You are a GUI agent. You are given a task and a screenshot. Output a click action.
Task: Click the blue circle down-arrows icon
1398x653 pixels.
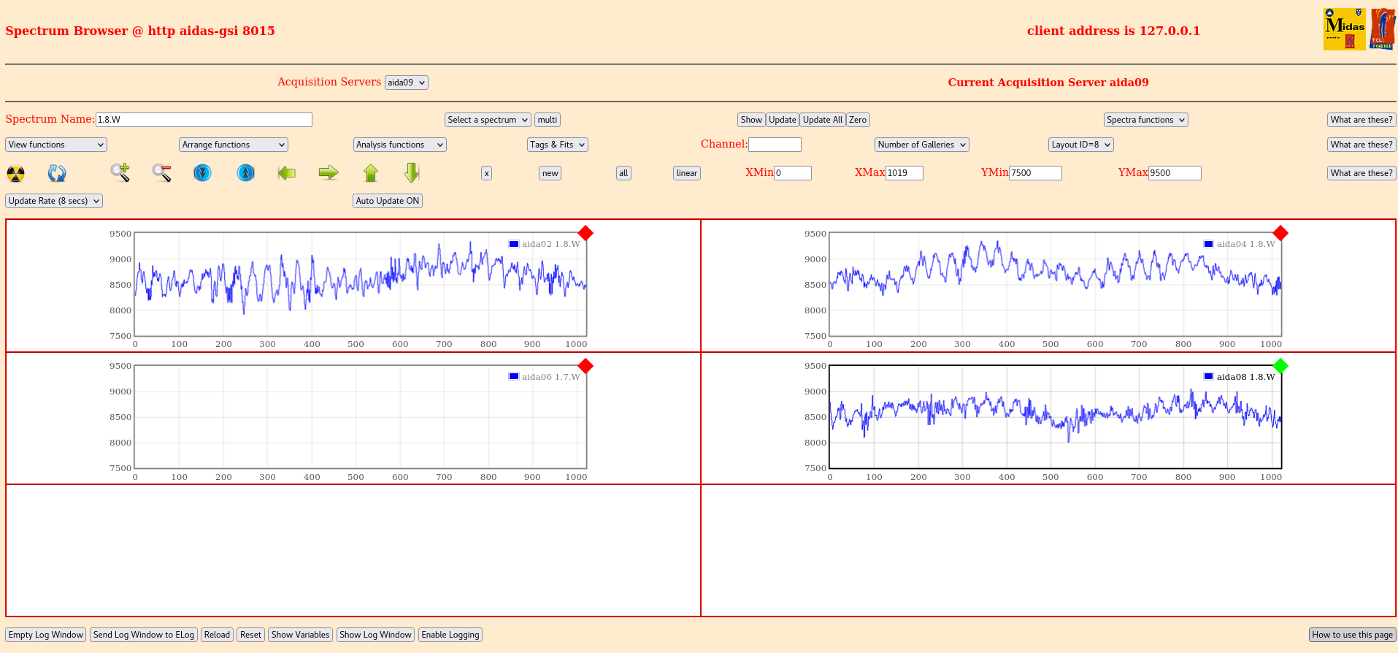(202, 173)
